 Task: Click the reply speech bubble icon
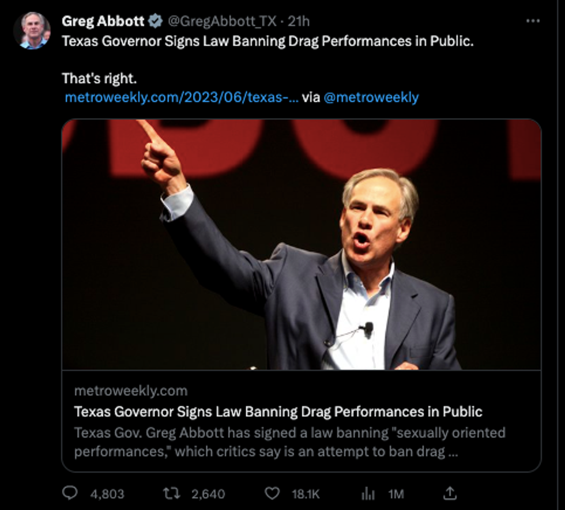point(70,494)
